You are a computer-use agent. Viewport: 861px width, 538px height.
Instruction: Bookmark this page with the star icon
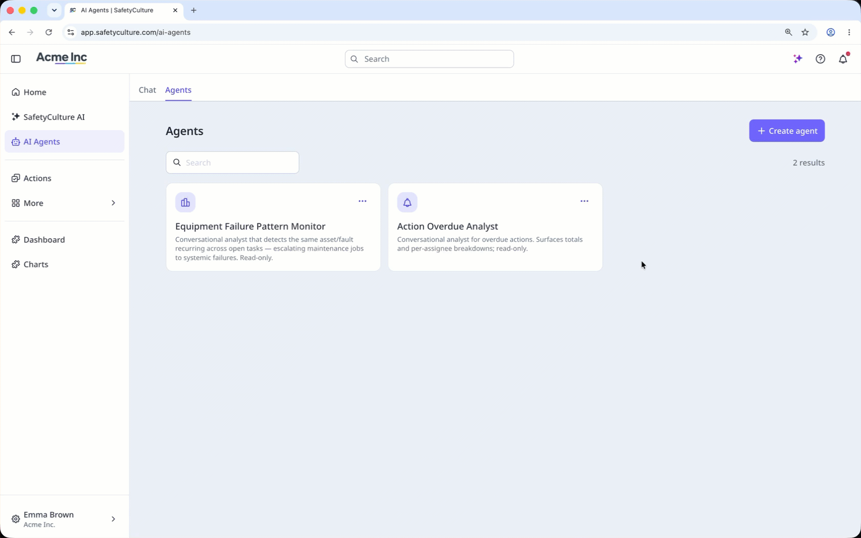(805, 32)
